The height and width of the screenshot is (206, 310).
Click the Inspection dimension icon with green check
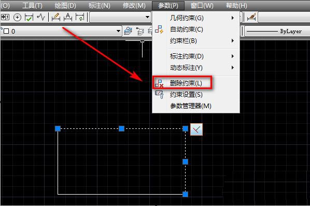pyautogui.click(x=29, y=18)
